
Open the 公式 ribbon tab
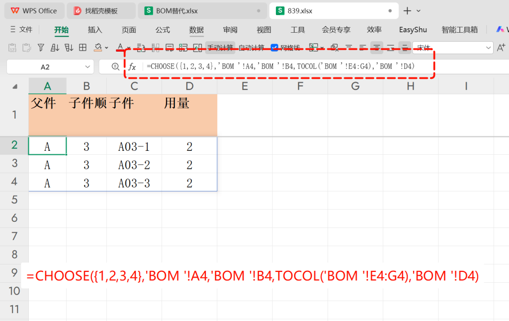[163, 30]
